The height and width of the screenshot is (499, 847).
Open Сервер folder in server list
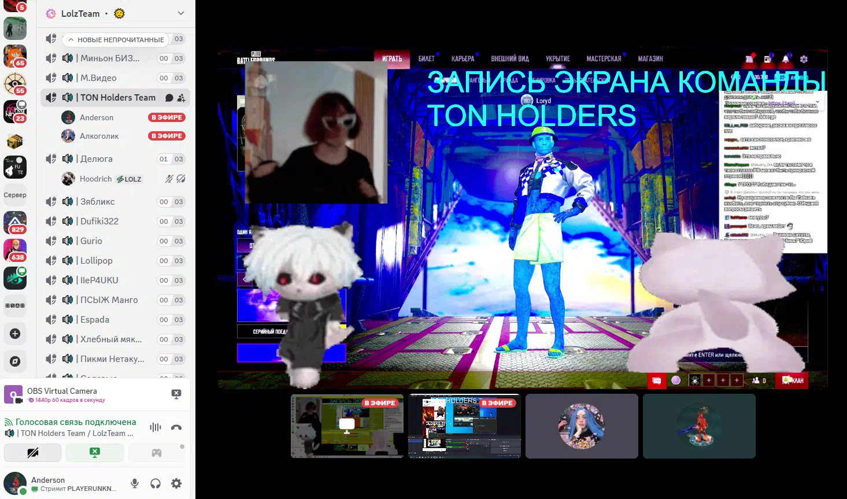pyautogui.click(x=15, y=195)
